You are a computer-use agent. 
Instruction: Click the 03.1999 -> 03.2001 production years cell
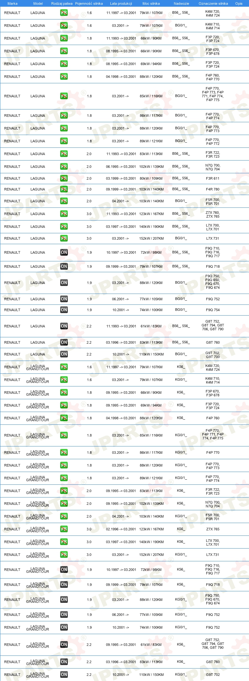(x=121, y=178)
